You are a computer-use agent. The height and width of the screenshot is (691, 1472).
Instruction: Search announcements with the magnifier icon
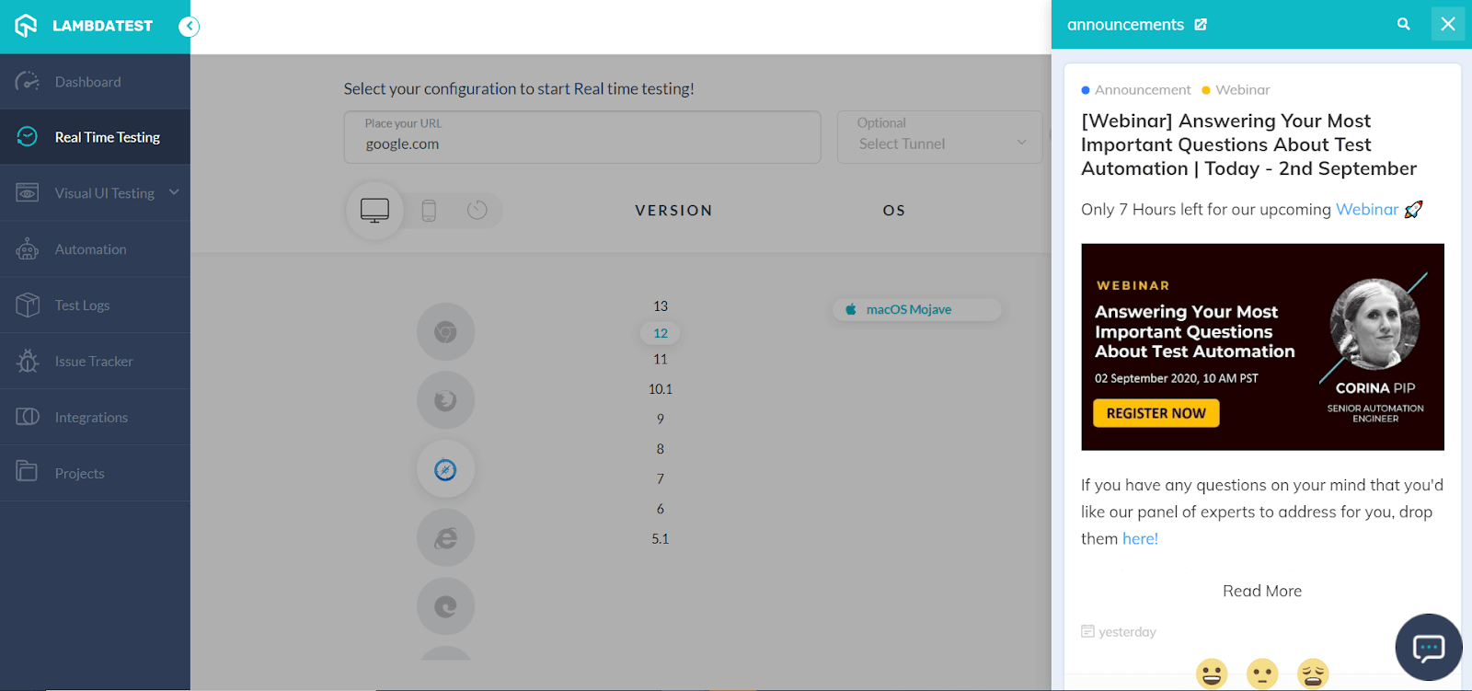click(x=1403, y=25)
